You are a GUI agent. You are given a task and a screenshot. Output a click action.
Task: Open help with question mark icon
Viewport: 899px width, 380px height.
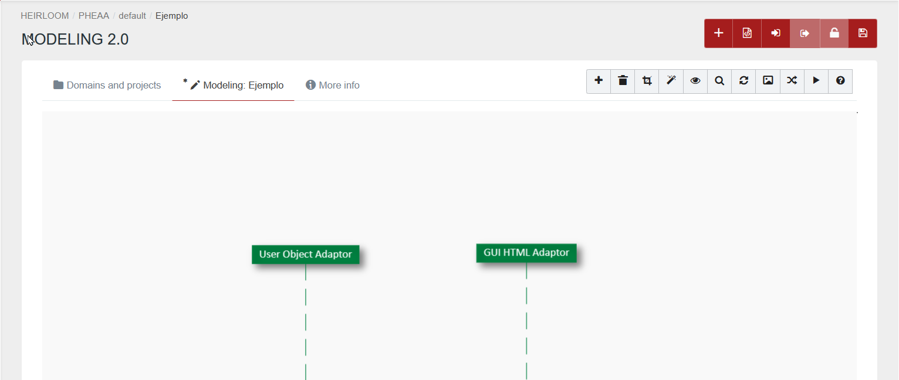click(840, 81)
